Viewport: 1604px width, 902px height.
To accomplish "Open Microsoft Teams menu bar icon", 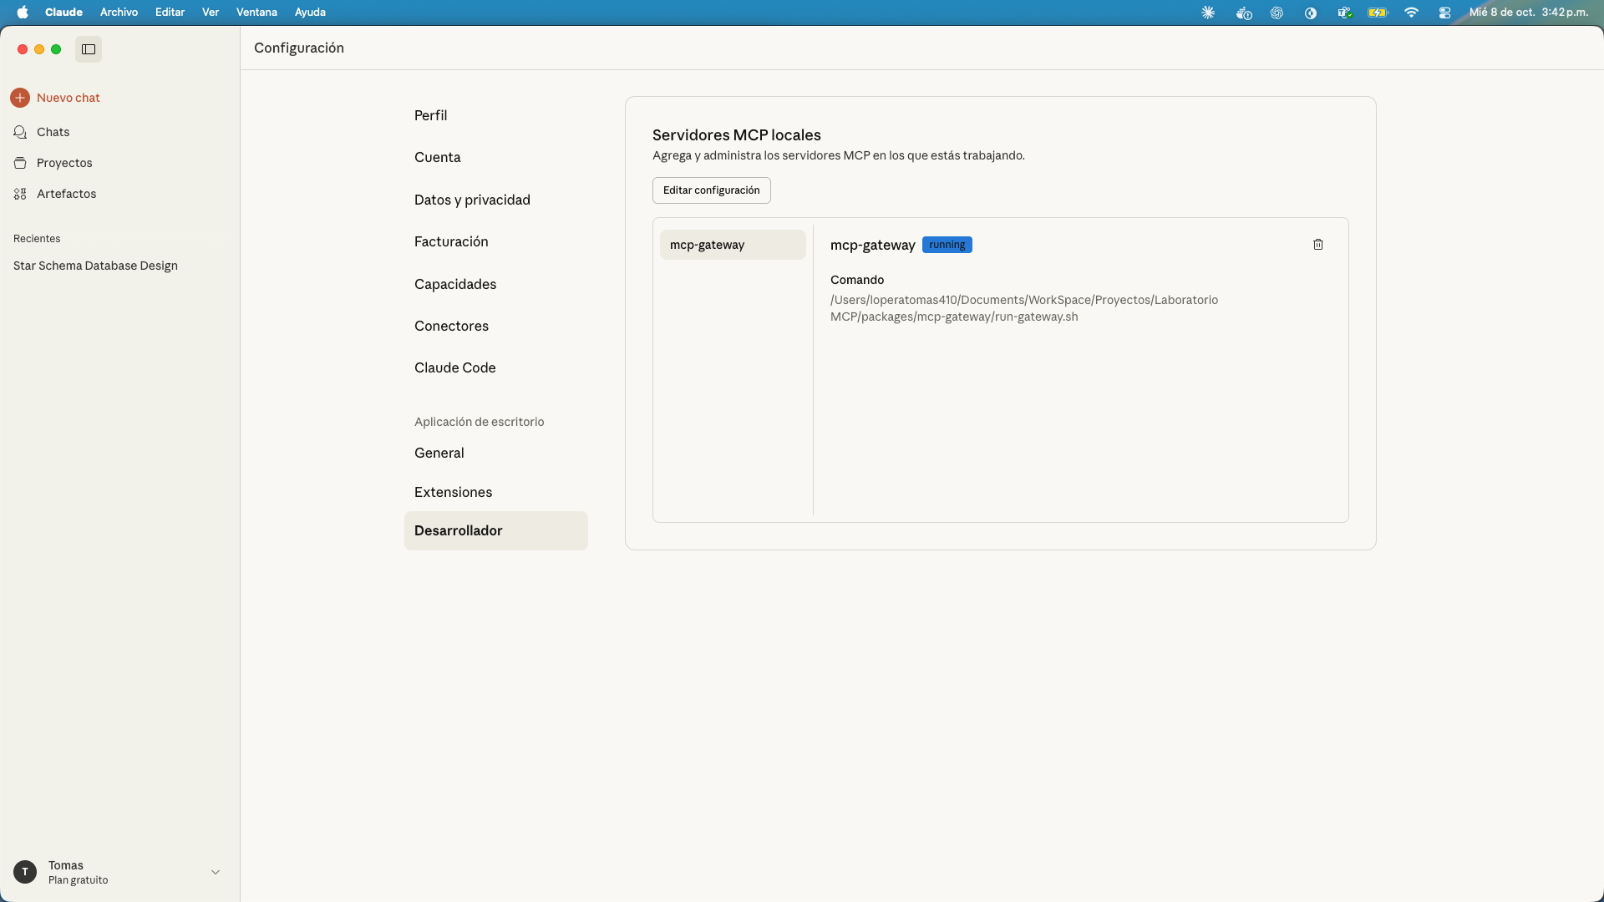I will pyautogui.click(x=1344, y=13).
